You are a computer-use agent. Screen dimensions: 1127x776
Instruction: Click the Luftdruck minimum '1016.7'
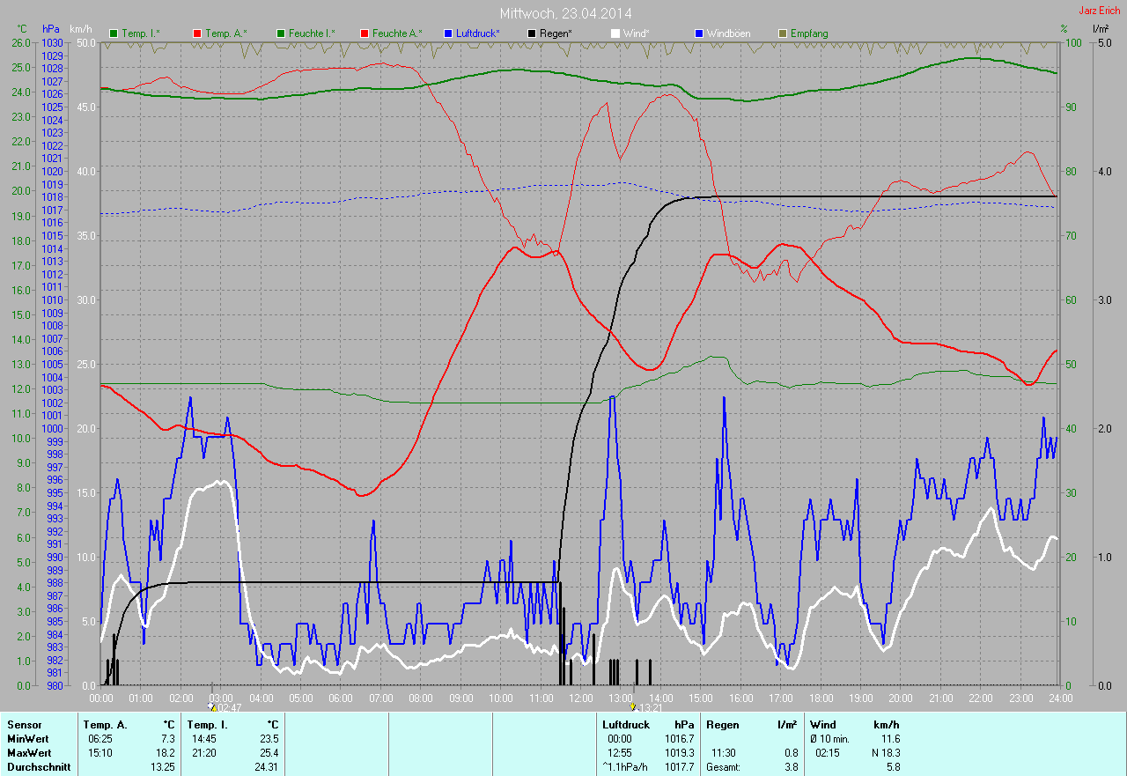(678, 739)
